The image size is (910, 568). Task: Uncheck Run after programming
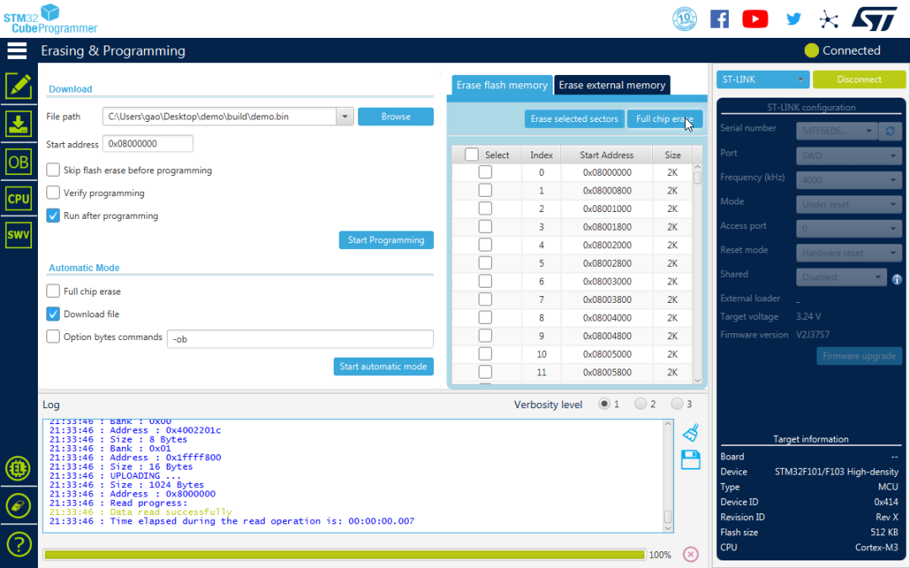(x=53, y=215)
